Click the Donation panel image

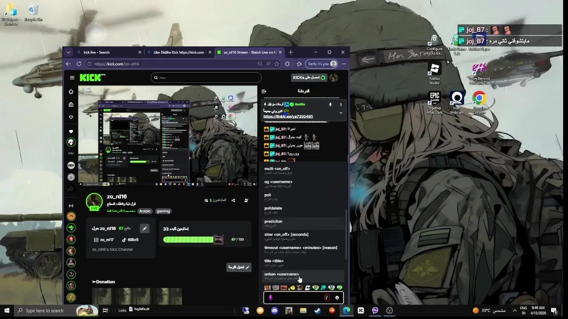pyautogui.click(x=137, y=296)
